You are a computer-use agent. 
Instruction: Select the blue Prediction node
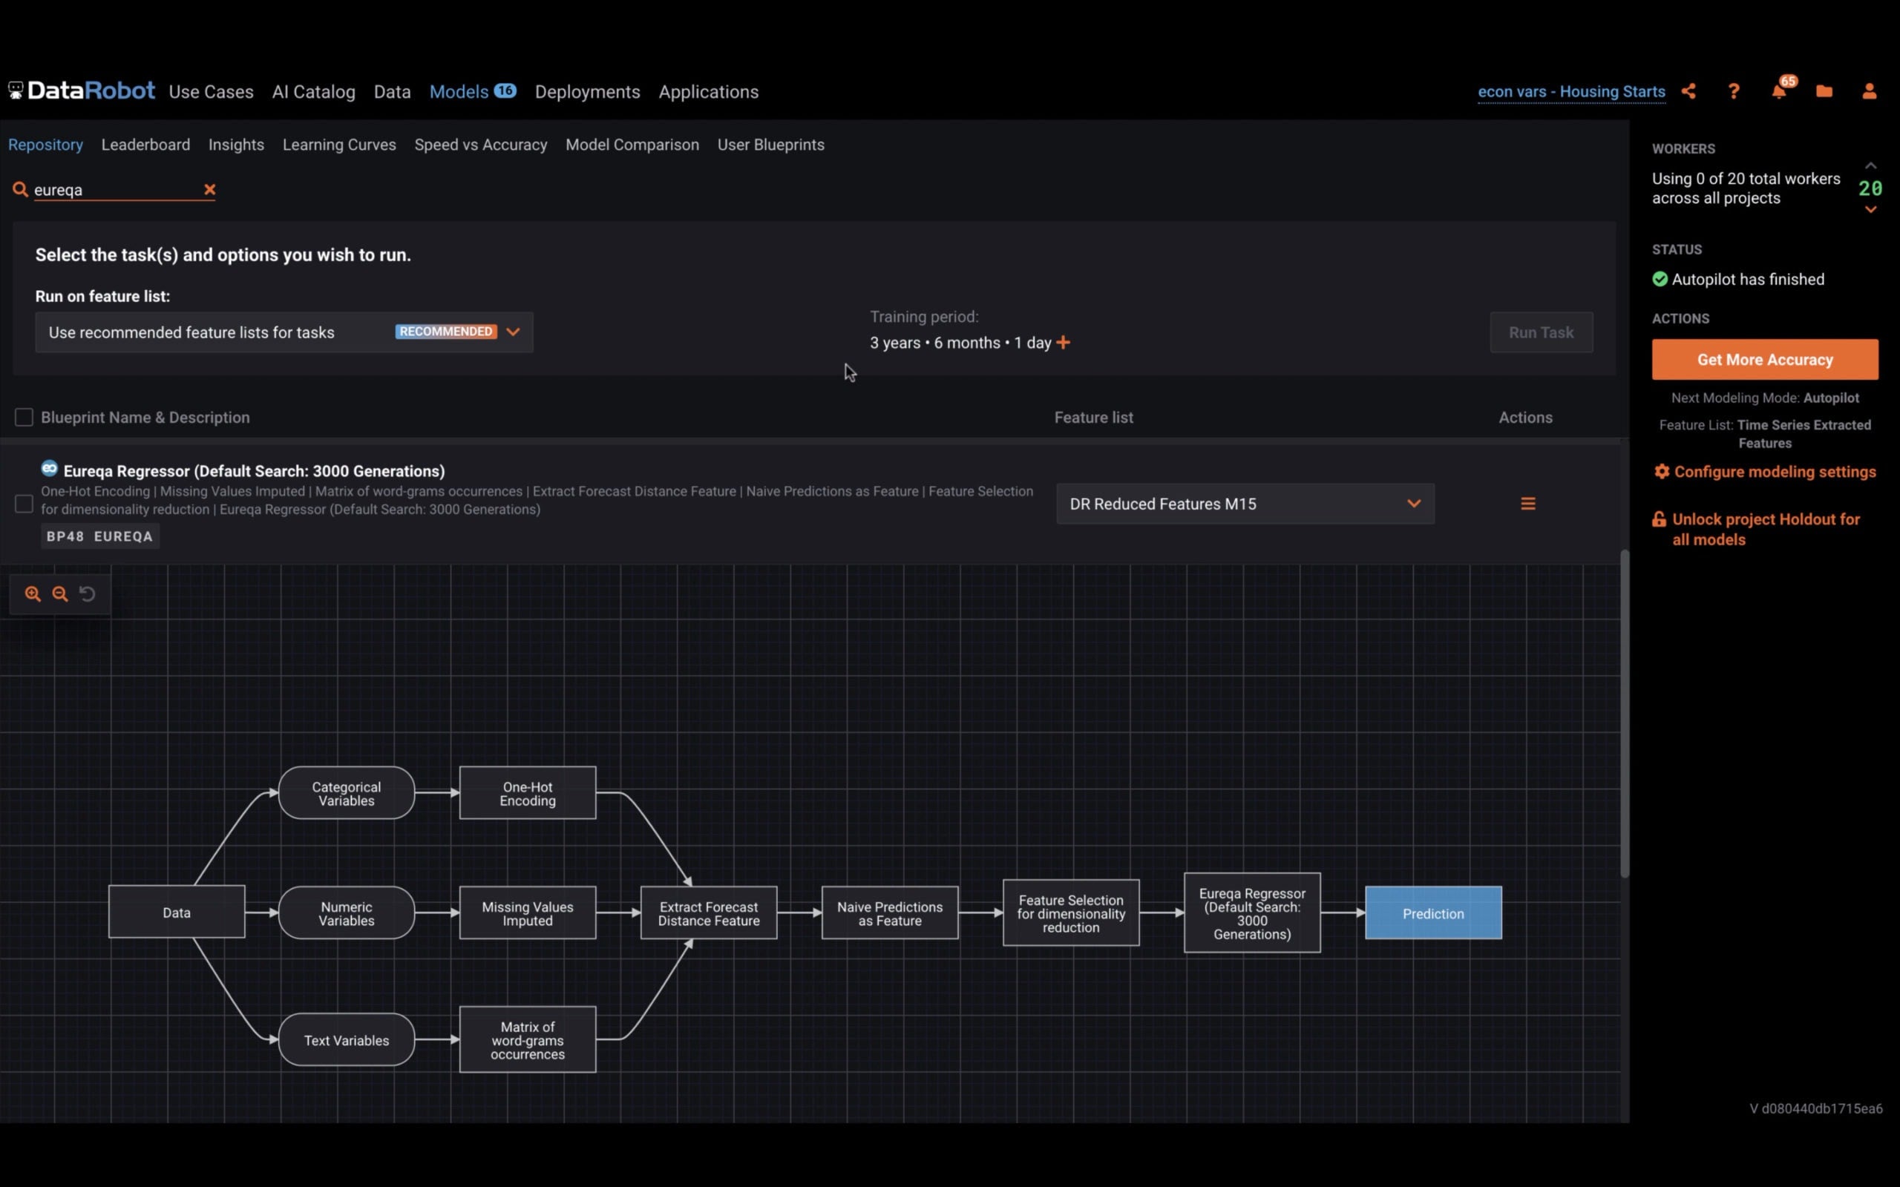pos(1434,913)
